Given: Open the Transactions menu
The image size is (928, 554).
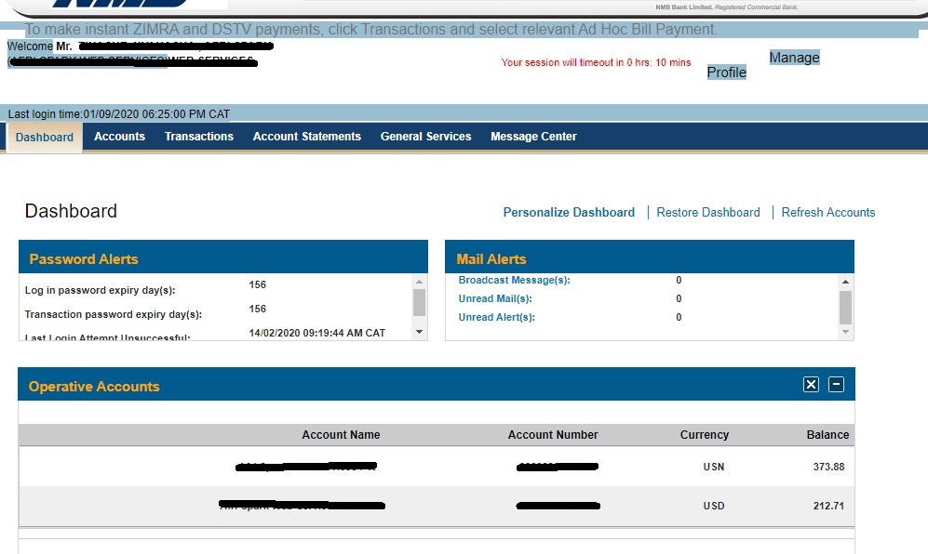Looking at the screenshot, I should pyautogui.click(x=199, y=137).
